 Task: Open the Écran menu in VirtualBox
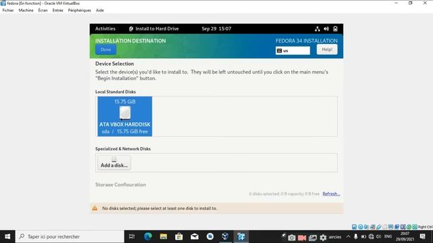(x=43, y=10)
